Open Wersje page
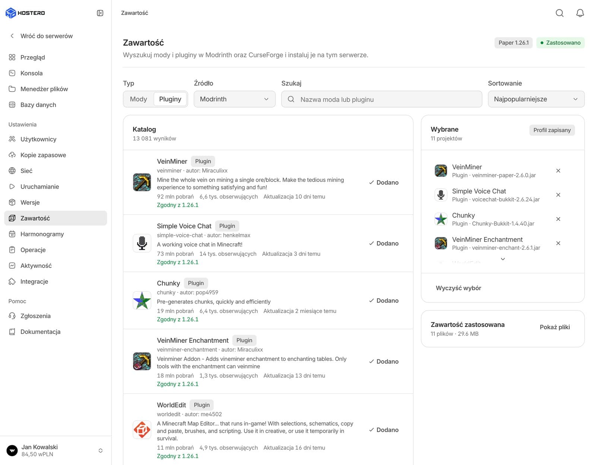The width and height of the screenshot is (596, 465). pyautogui.click(x=56, y=202)
